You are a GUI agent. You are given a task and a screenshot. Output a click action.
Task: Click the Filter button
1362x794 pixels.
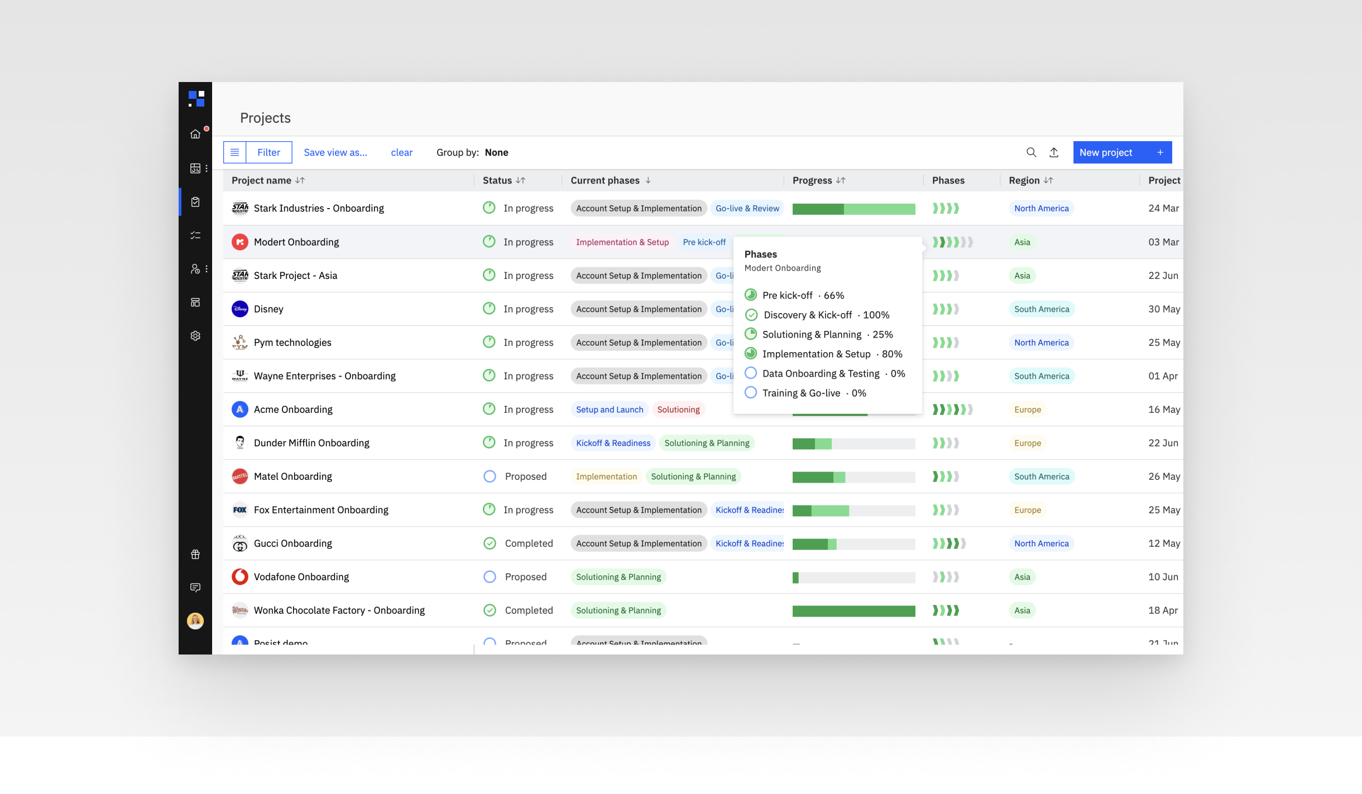[x=268, y=152]
